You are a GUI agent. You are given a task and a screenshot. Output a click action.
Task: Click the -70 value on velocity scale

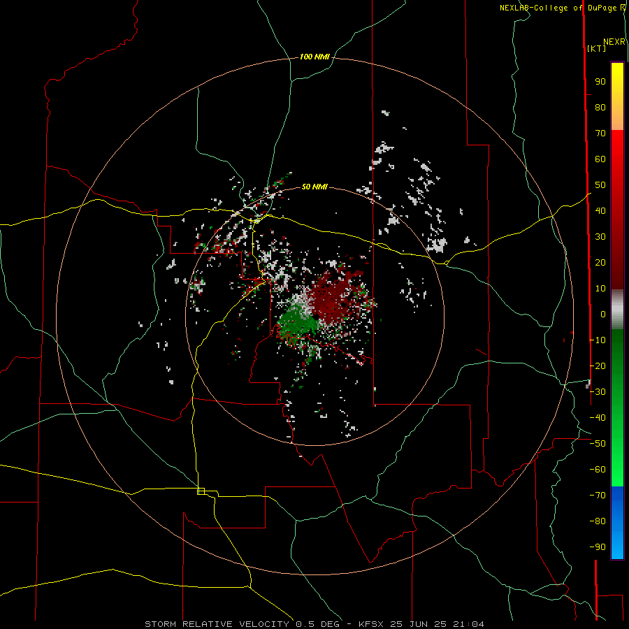(598, 496)
